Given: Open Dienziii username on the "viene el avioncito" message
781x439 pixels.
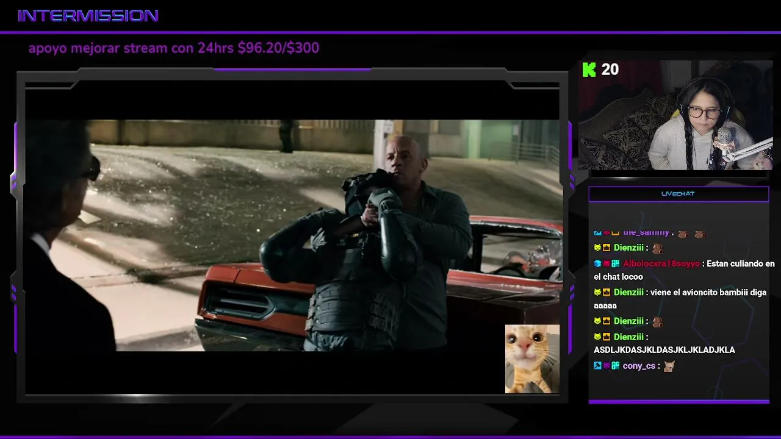Looking at the screenshot, I should [x=628, y=292].
